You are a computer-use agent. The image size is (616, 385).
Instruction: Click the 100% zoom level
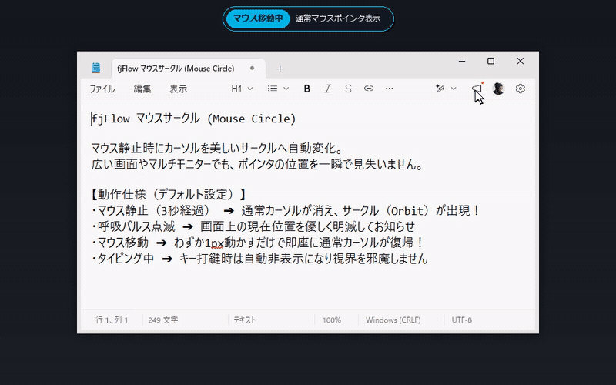click(332, 320)
